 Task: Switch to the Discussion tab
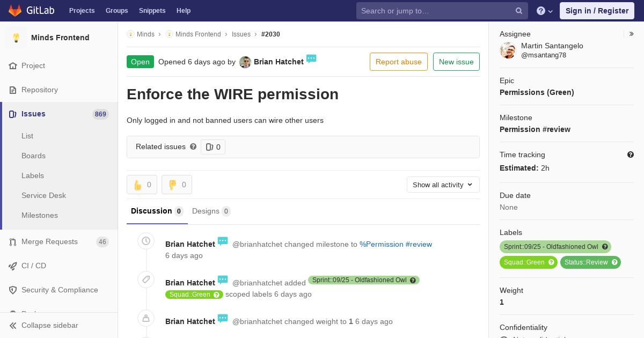(157, 211)
